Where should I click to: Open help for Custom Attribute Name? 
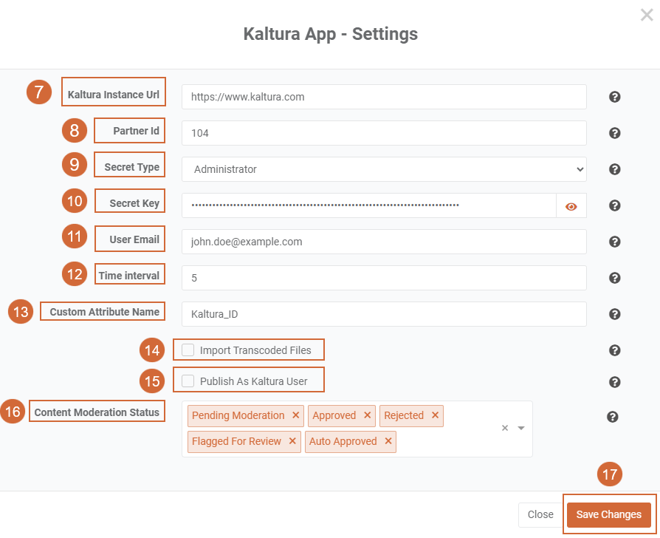click(614, 314)
